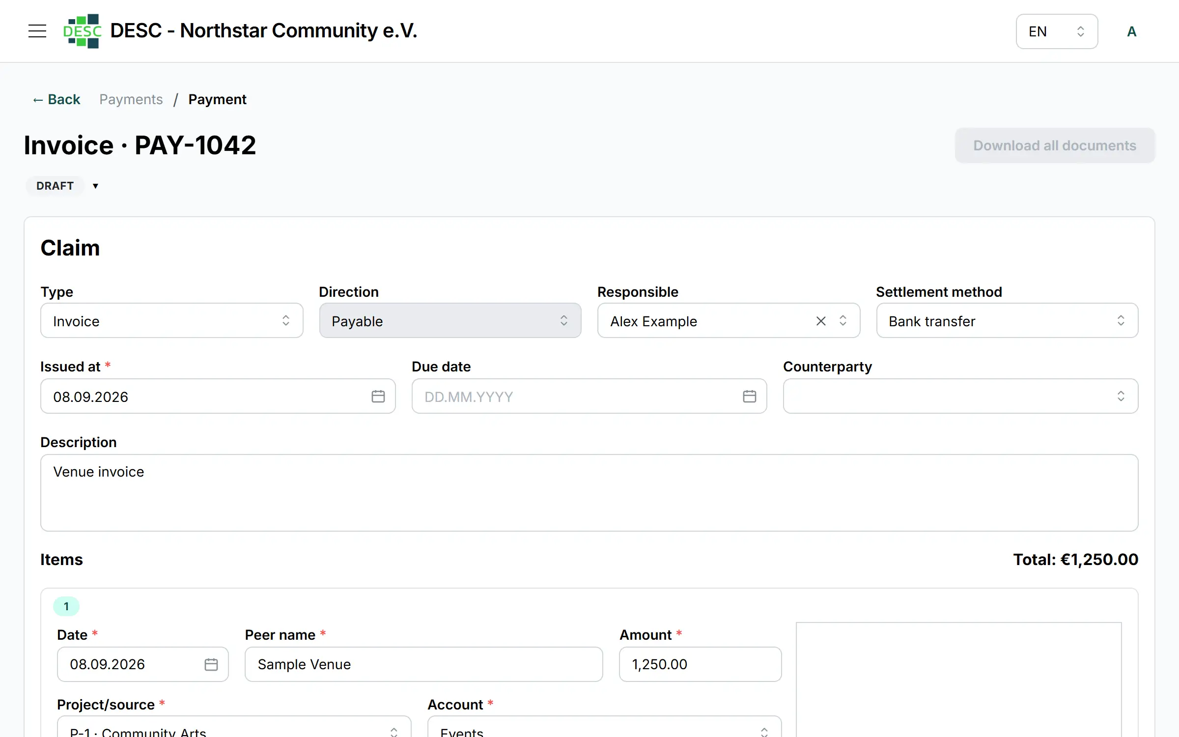Click Download all documents button

(1055, 145)
